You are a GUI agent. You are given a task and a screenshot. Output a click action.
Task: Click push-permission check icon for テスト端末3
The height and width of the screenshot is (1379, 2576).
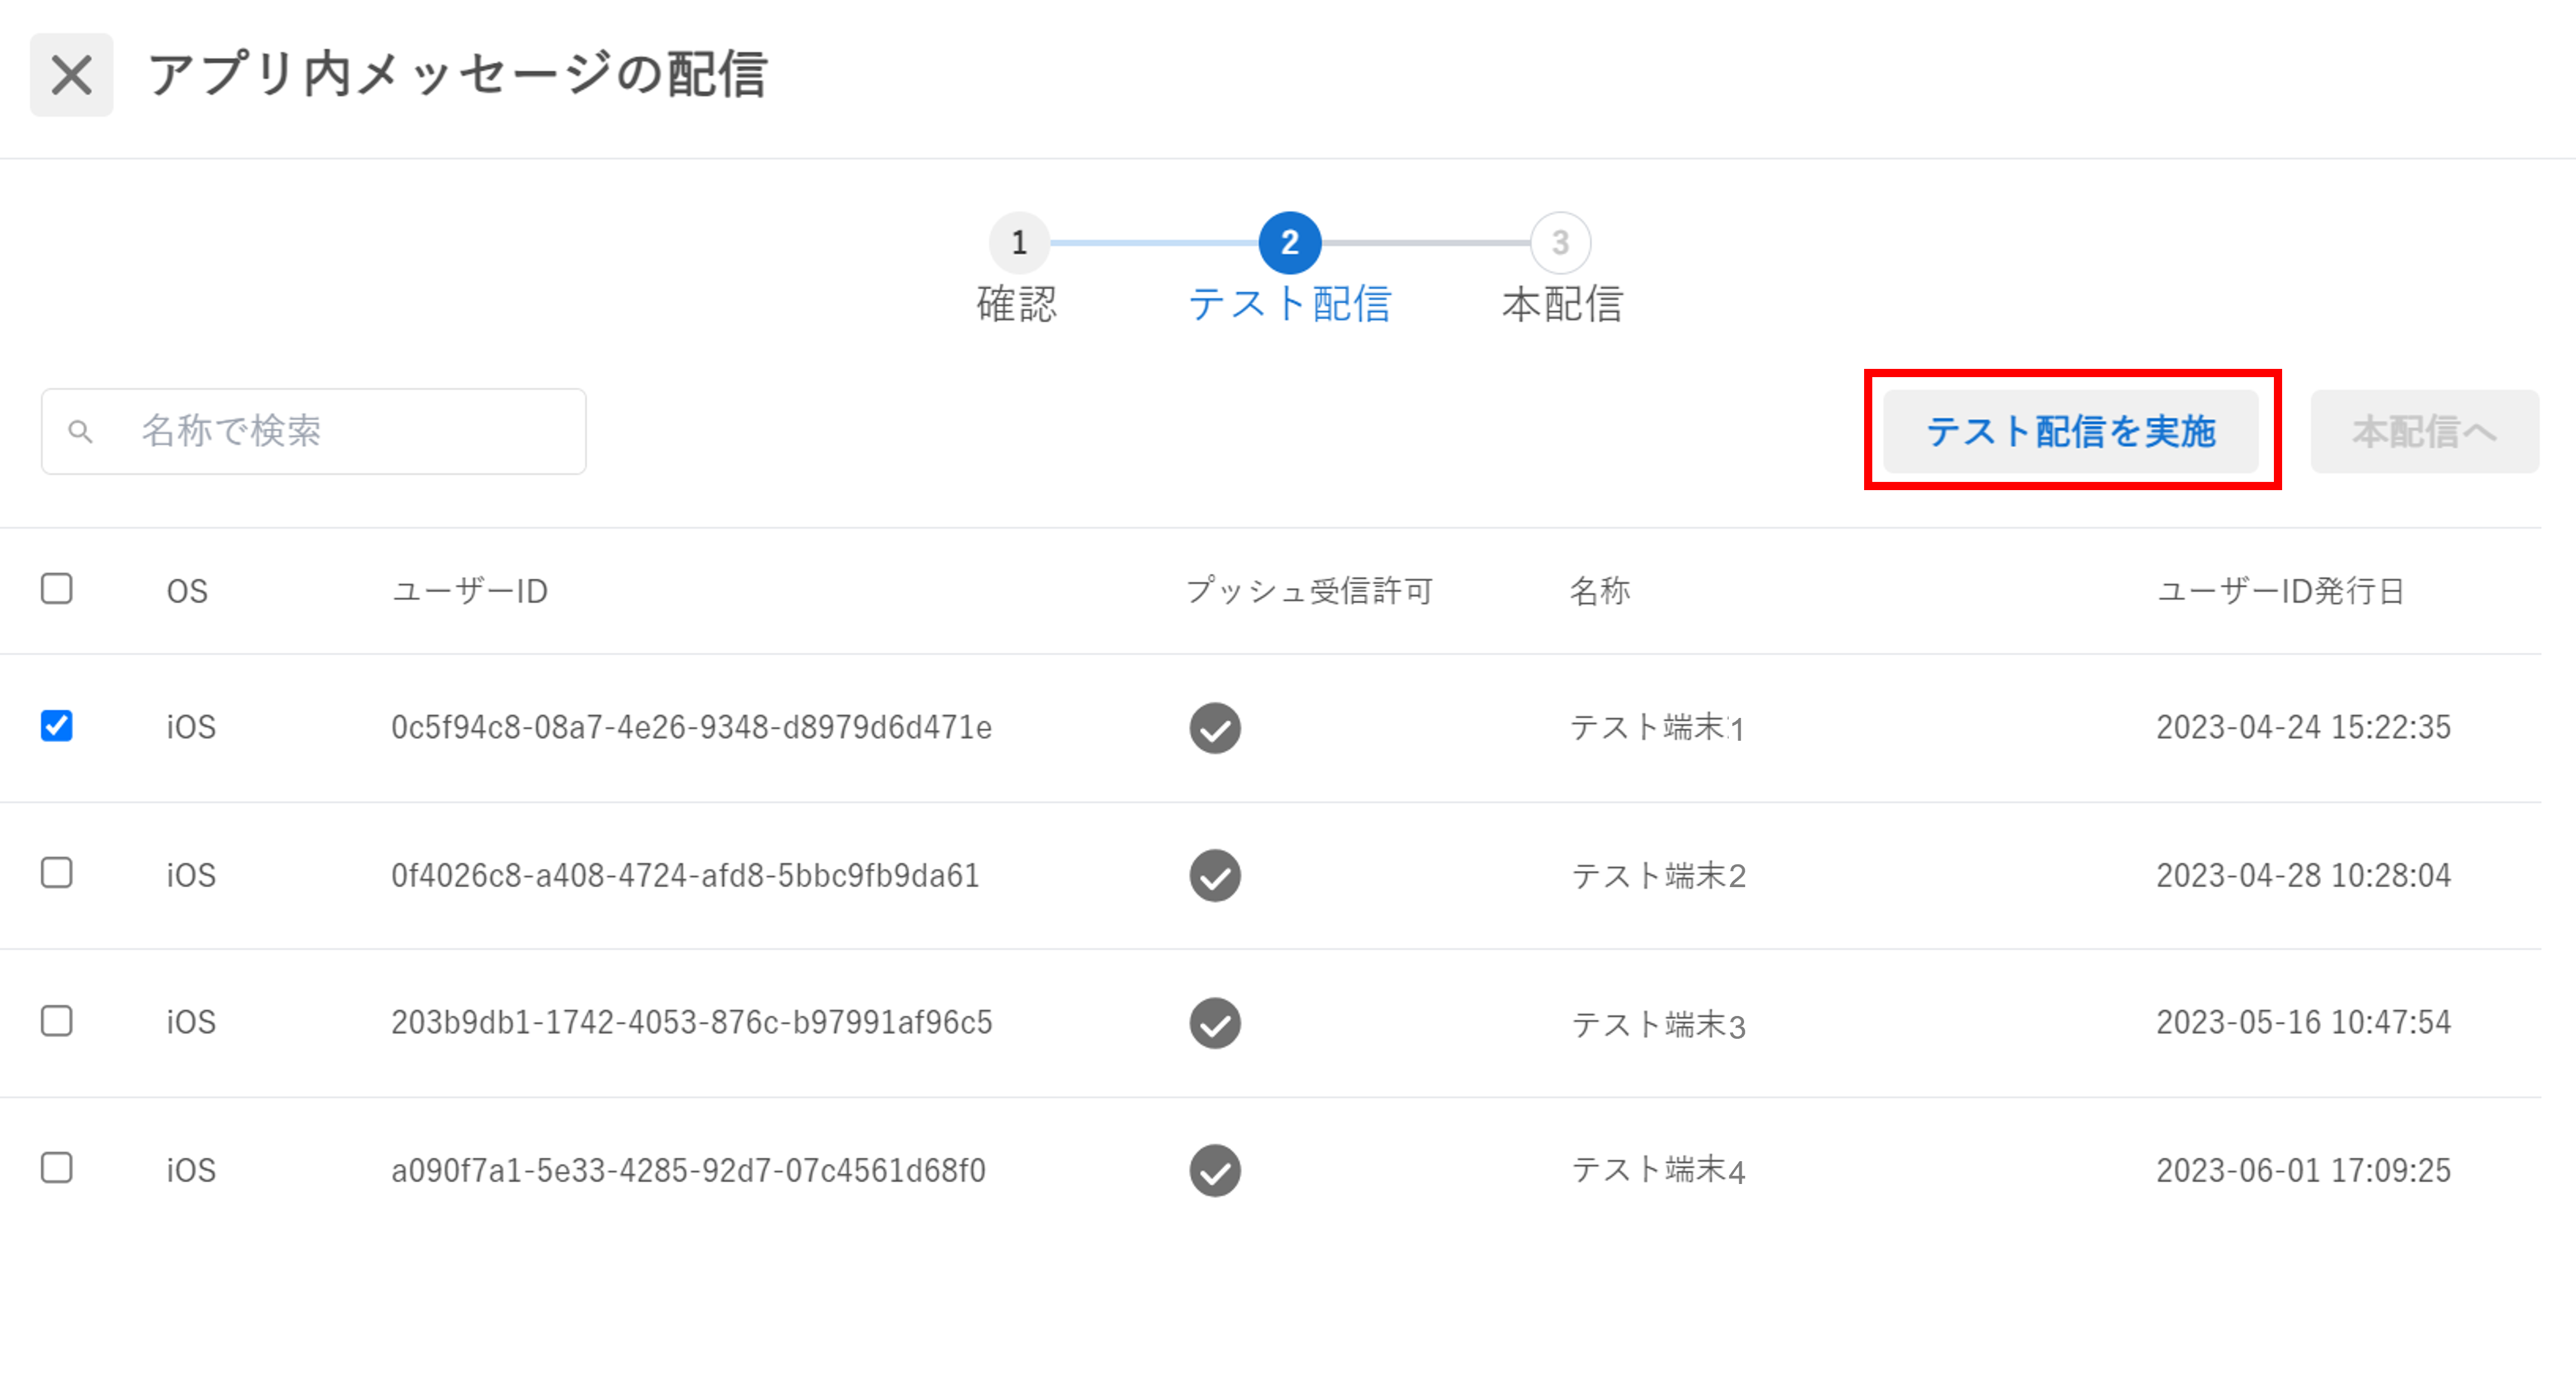pos(1215,1023)
